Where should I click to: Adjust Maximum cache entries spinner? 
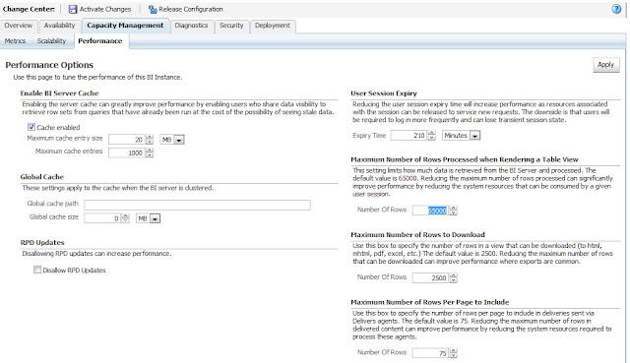coord(150,153)
